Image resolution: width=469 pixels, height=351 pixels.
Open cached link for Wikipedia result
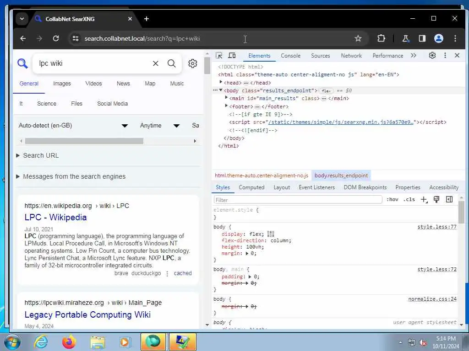point(183,273)
